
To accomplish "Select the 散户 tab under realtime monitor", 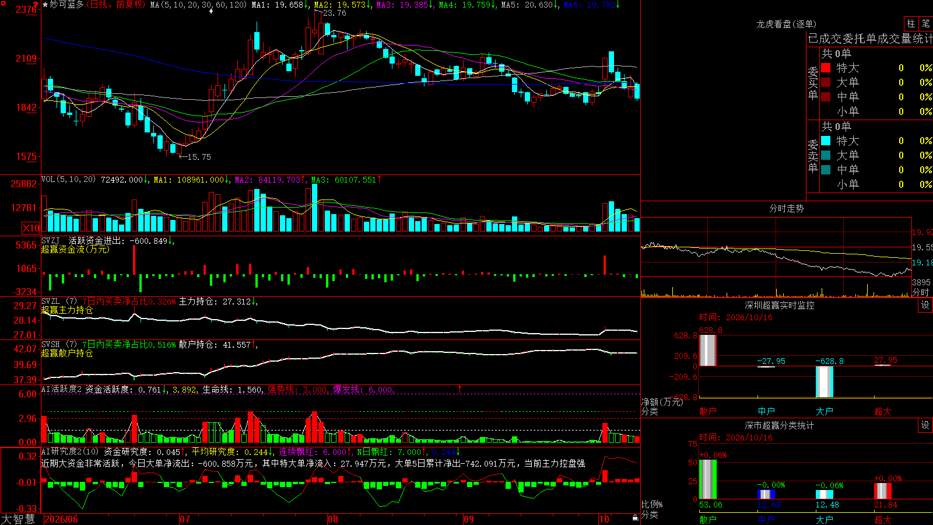I will pos(708,411).
